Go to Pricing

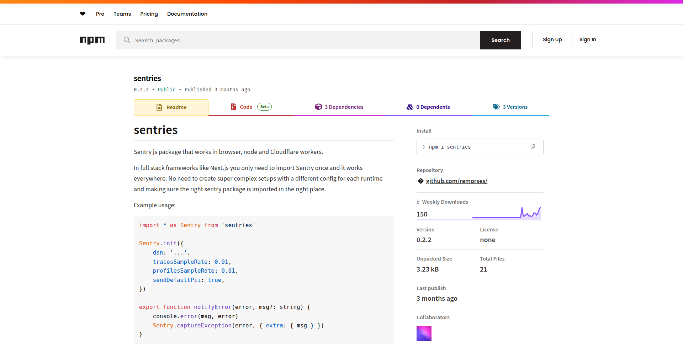[149, 14]
